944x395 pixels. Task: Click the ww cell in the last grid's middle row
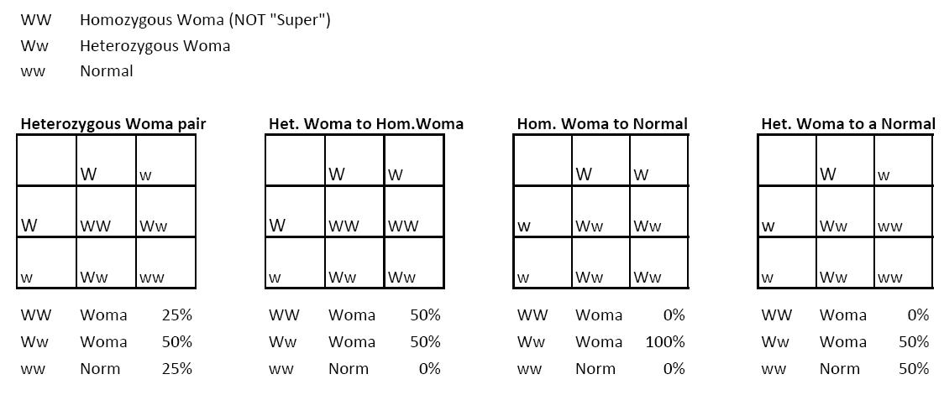point(905,211)
